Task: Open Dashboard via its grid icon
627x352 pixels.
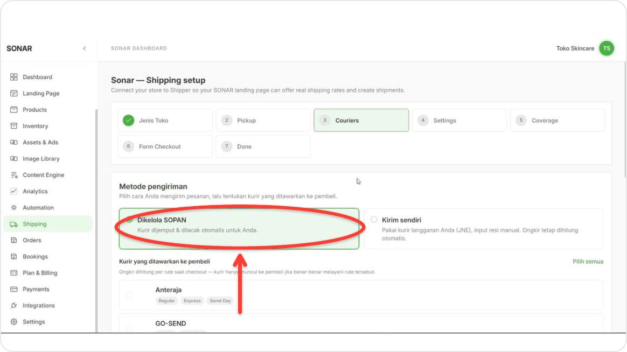Action: (13, 77)
